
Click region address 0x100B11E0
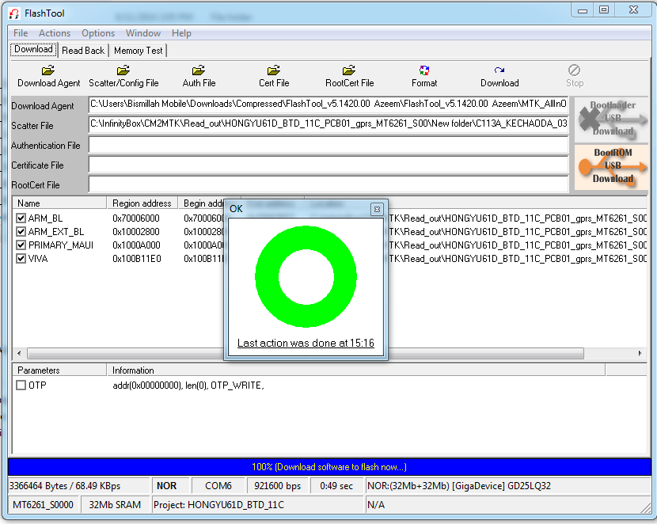(x=137, y=259)
